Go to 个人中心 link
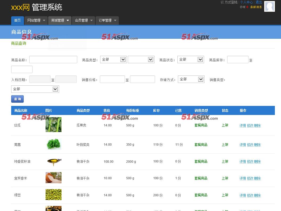 pyautogui.click(x=246, y=2)
